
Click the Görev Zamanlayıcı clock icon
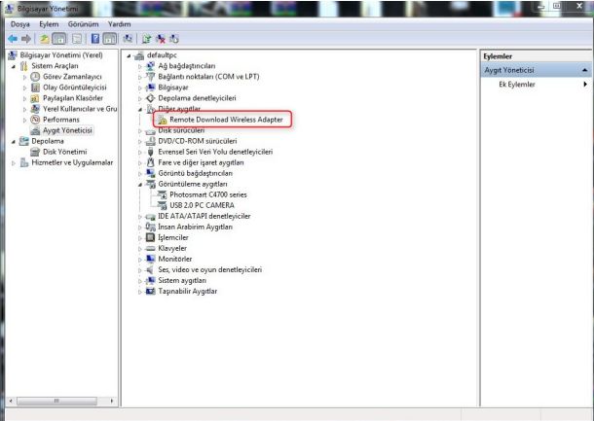pyautogui.click(x=35, y=77)
